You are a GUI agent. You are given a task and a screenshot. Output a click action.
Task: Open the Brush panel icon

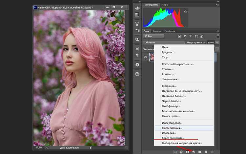137,24
